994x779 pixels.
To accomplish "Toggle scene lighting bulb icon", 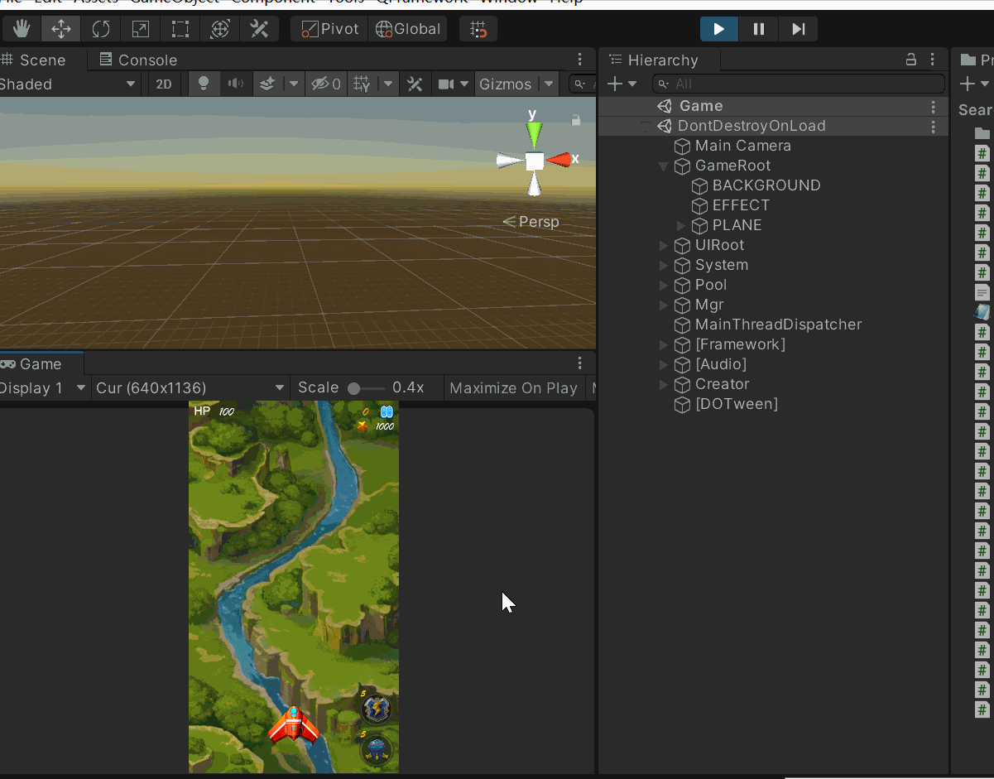I will (204, 84).
